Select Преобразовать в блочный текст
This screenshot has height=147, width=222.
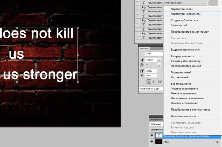190,110
